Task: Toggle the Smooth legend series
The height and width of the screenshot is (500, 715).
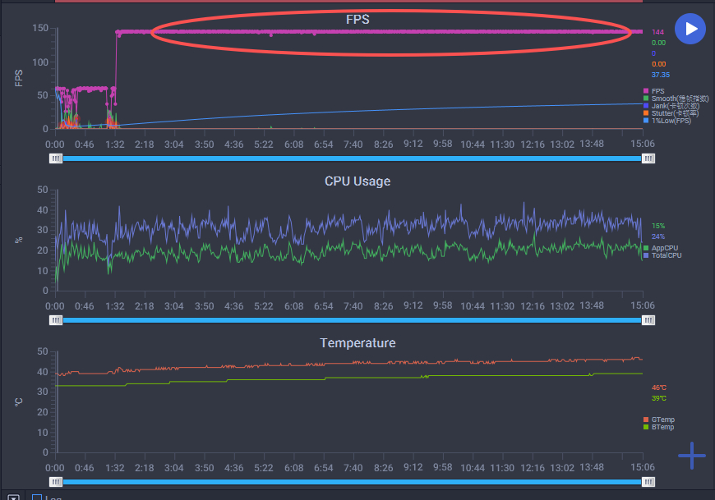Action: coord(676,99)
